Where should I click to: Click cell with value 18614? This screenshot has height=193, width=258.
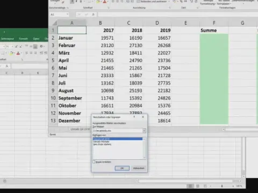click(x=157, y=121)
